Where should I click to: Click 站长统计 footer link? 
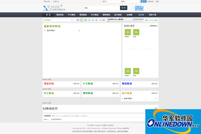click(x=111, y=125)
